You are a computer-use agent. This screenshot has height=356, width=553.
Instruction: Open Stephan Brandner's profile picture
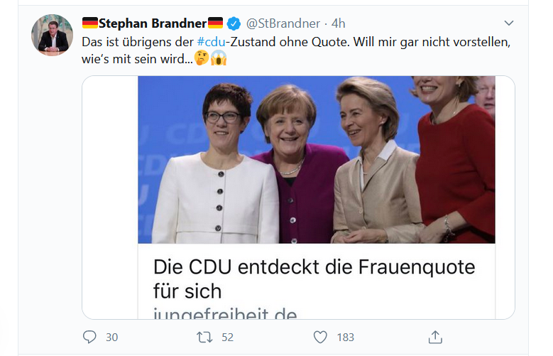coord(53,34)
